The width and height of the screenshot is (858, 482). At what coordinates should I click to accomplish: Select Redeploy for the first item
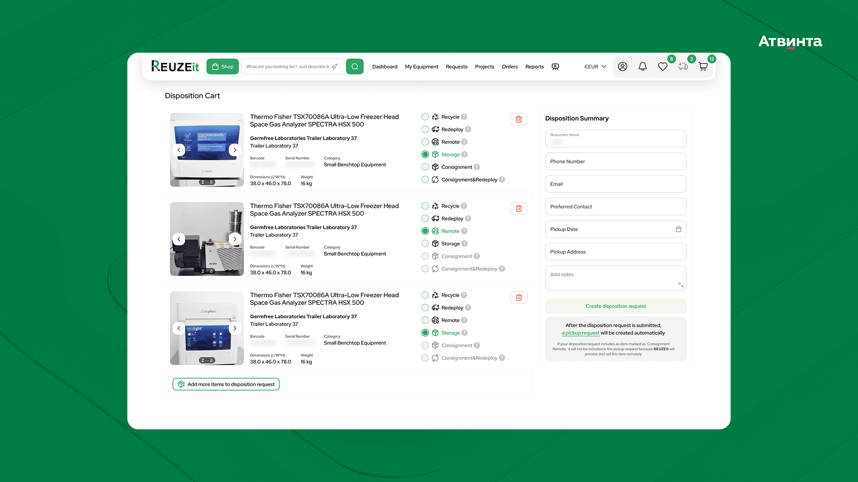pyautogui.click(x=425, y=129)
